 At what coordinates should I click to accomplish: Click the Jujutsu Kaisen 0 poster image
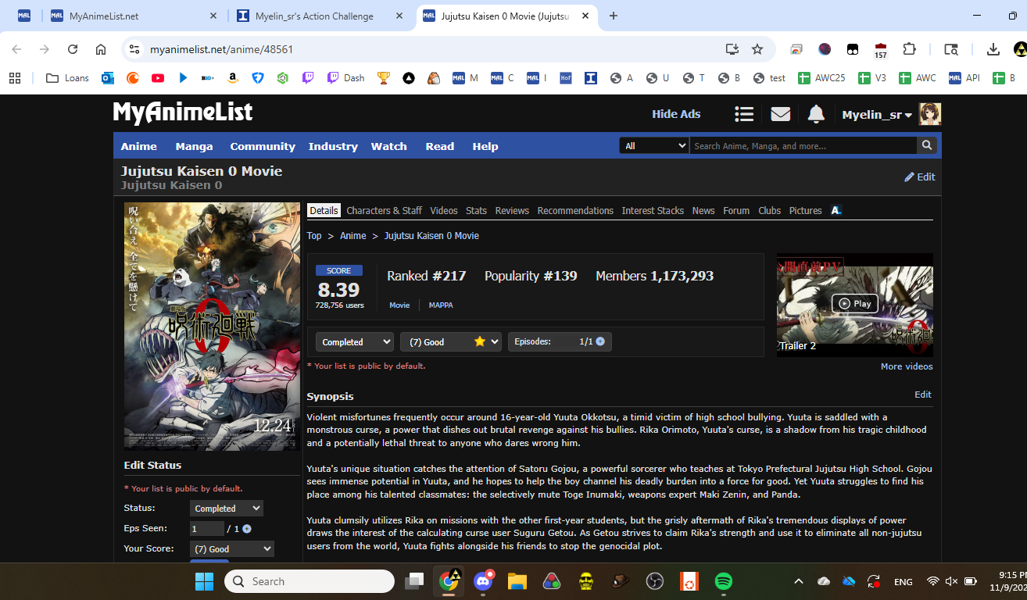pyautogui.click(x=212, y=327)
